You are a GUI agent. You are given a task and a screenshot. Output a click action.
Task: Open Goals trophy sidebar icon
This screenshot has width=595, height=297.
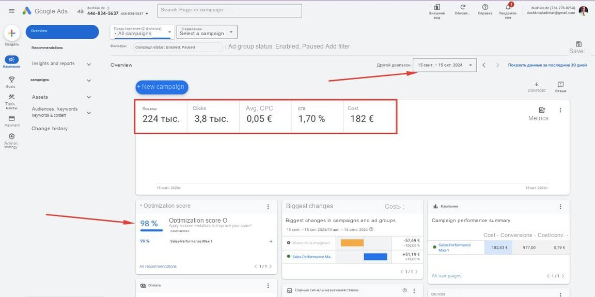11,79
